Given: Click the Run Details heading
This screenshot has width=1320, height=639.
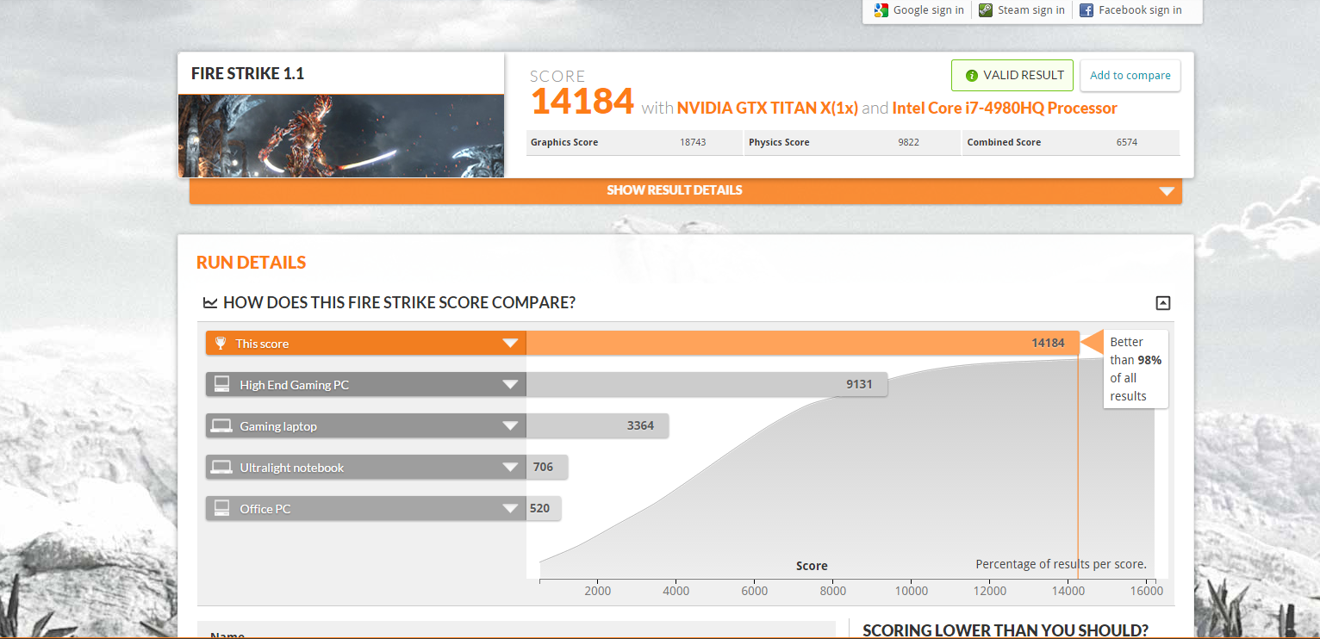Looking at the screenshot, I should pyautogui.click(x=251, y=263).
